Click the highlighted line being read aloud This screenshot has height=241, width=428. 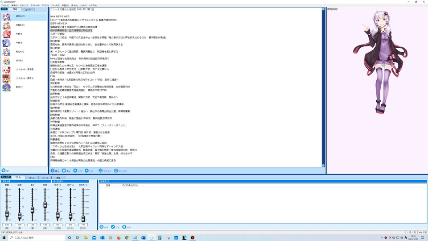click(71, 31)
